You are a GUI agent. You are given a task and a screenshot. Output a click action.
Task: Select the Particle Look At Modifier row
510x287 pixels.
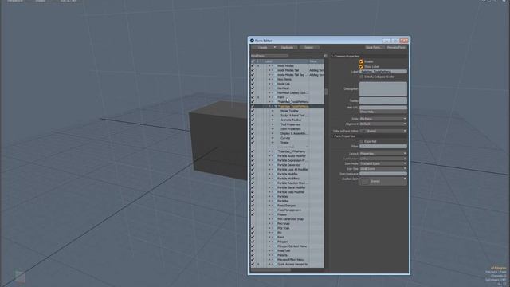coord(287,170)
